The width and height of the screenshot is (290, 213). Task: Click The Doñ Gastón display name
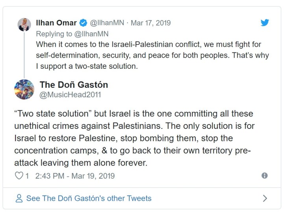click(x=74, y=85)
